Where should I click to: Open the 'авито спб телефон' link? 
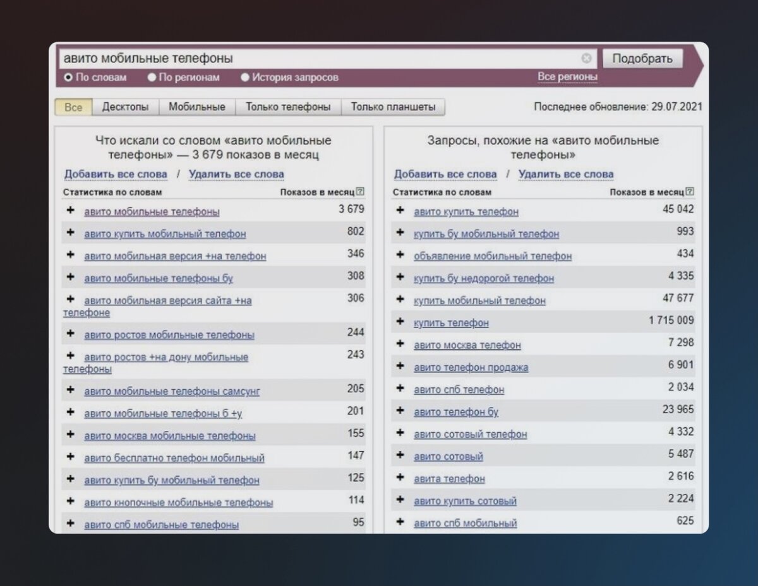tap(459, 390)
